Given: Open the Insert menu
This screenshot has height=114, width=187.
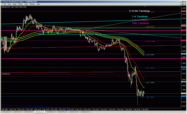Looking at the screenshot, I should click(15, 4).
